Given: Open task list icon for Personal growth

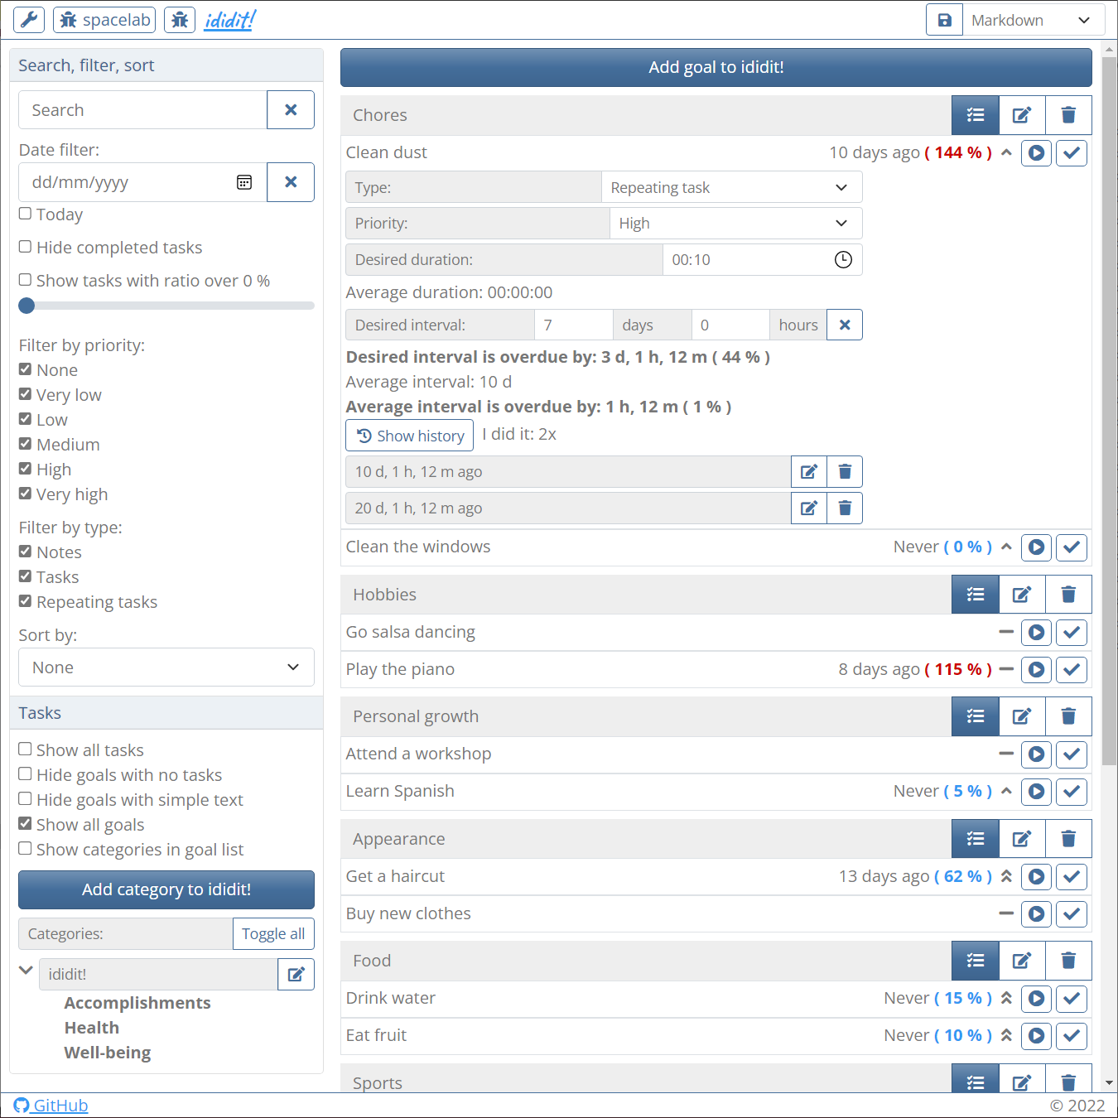Looking at the screenshot, I should pos(976,716).
